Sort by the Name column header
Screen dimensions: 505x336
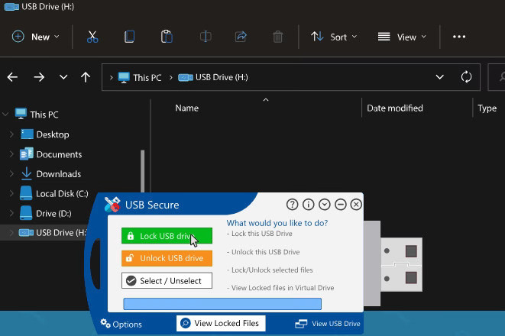pyautogui.click(x=187, y=108)
